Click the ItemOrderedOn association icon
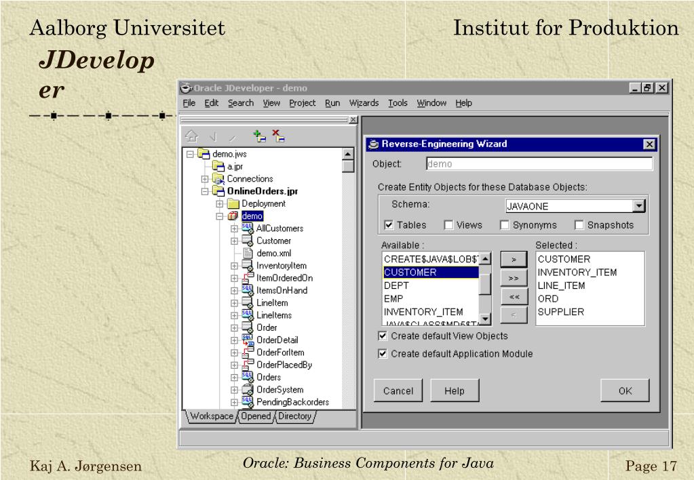 pos(248,278)
